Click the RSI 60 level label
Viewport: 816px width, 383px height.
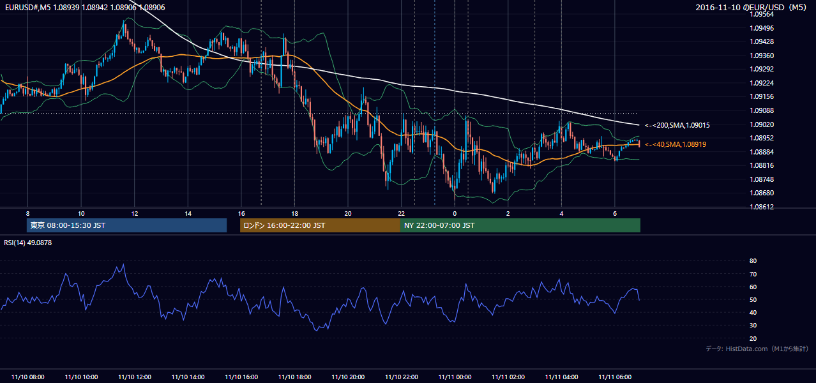(x=753, y=287)
